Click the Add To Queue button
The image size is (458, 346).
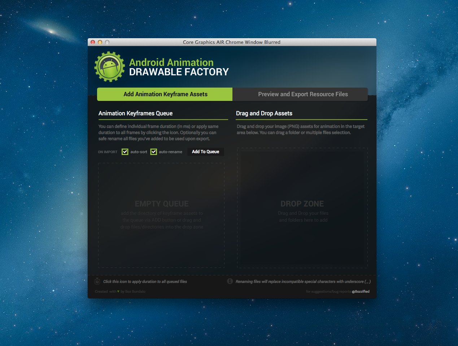click(206, 152)
